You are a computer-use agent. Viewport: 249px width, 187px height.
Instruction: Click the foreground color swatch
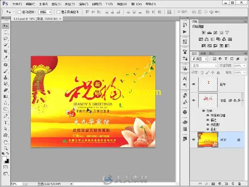pos(4,158)
